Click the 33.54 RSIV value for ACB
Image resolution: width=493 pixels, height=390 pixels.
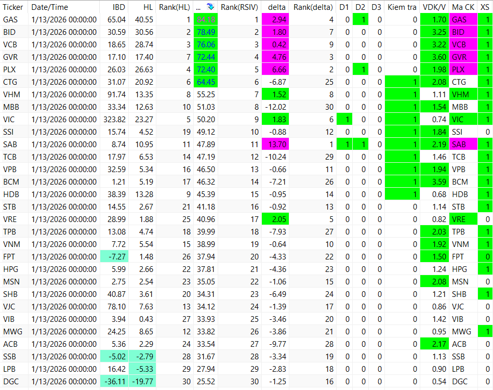[x=206, y=344]
